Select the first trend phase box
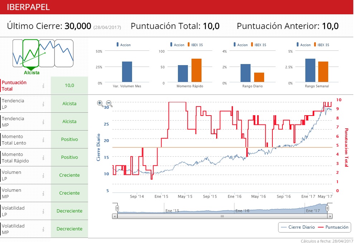 click(x=18, y=53)
